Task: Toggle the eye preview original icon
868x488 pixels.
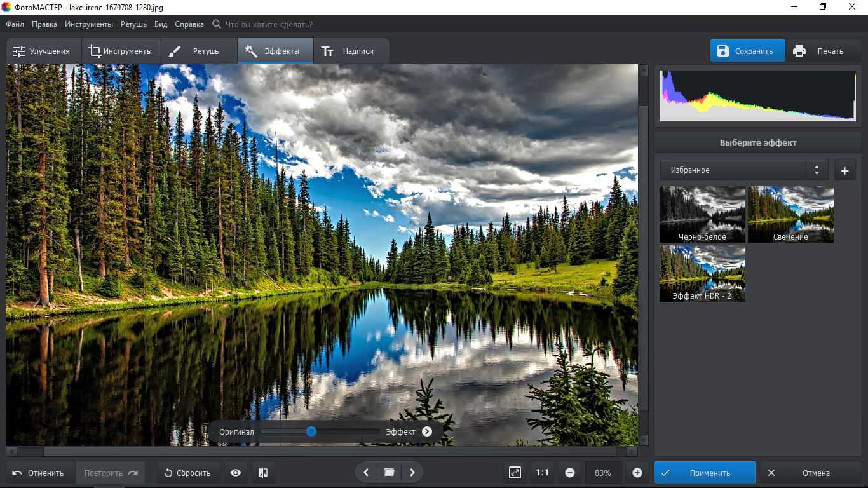Action: 236,473
